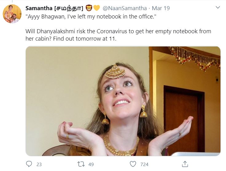The width and height of the screenshot is (226, 171).
Task: Retweet this tweet using the arrows icon
Action: click(x=81, y=164)
